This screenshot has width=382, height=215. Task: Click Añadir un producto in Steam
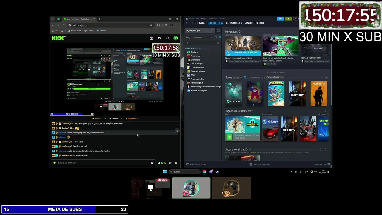coord(196,164)
